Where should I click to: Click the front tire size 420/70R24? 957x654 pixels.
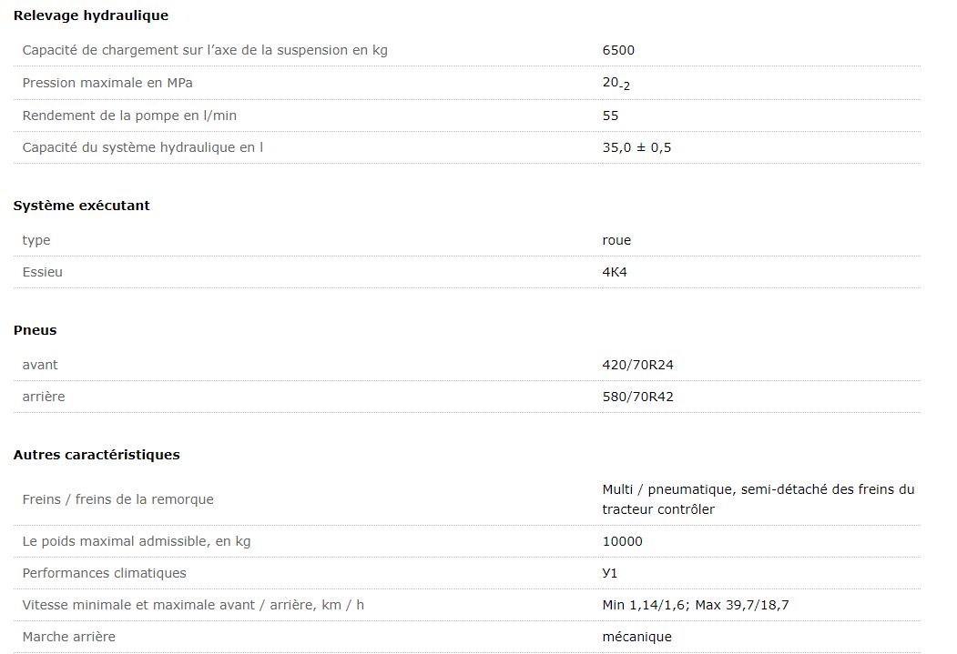(x=637, y=365)
